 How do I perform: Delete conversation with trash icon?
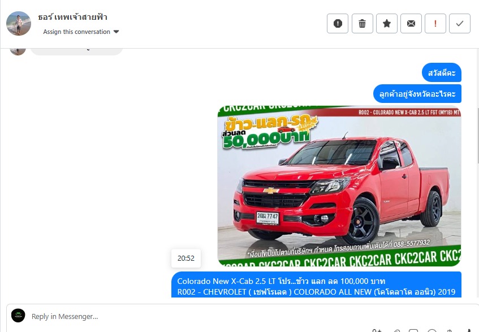coord(363,24)
